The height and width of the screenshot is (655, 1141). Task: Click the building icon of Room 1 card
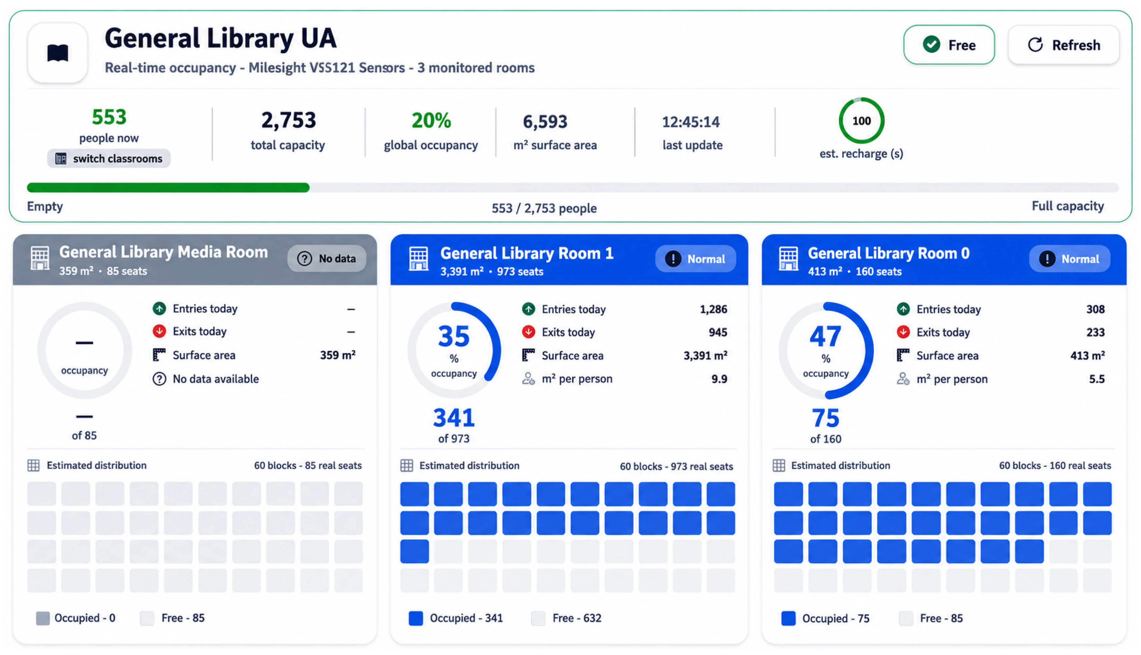click(418, 259)
